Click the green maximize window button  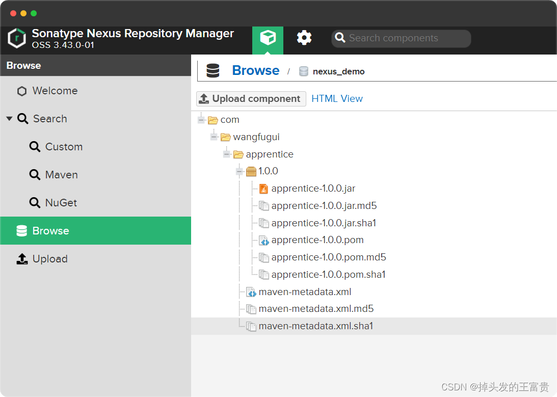click(34, 13)
